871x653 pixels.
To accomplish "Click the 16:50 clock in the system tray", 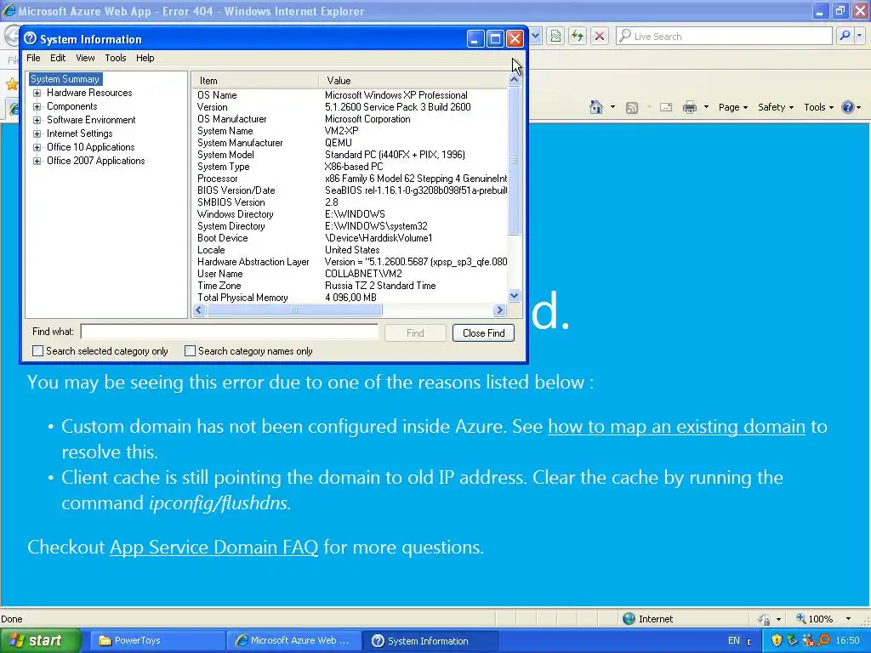I will pyautogui.click(x=847, y=640).
